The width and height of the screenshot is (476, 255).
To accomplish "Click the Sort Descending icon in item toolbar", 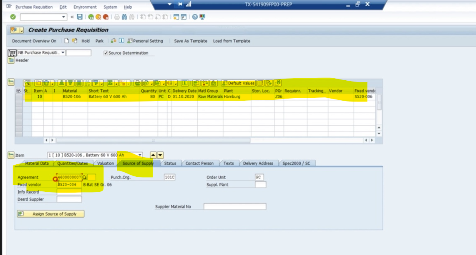I will pyautogui.click(x=71, y=83).
